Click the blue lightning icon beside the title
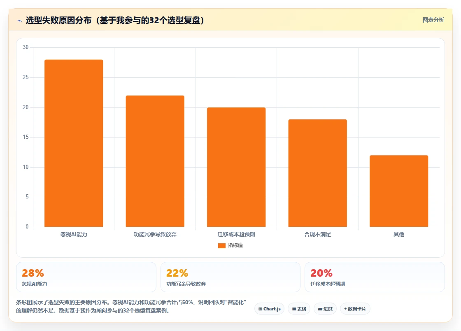The image size is (461, 331). pyautogui.click(x=20, y=21)
